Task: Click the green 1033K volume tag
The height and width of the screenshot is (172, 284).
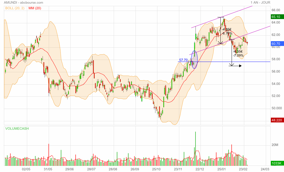Action: pyautogui.click(x=277, y=163)
